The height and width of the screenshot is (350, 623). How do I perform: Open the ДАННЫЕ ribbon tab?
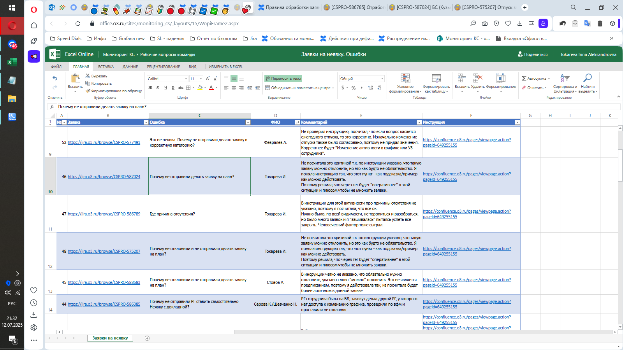pos(130,67)
